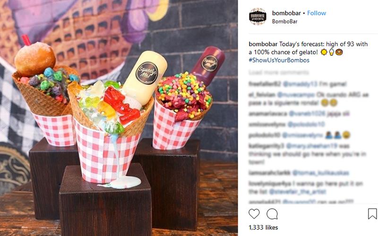Open commenter katiegarrity3's profile
Image resolution: width=378 pixels, height=236 pixels.
pyautogui.click(x=266, y=146)
